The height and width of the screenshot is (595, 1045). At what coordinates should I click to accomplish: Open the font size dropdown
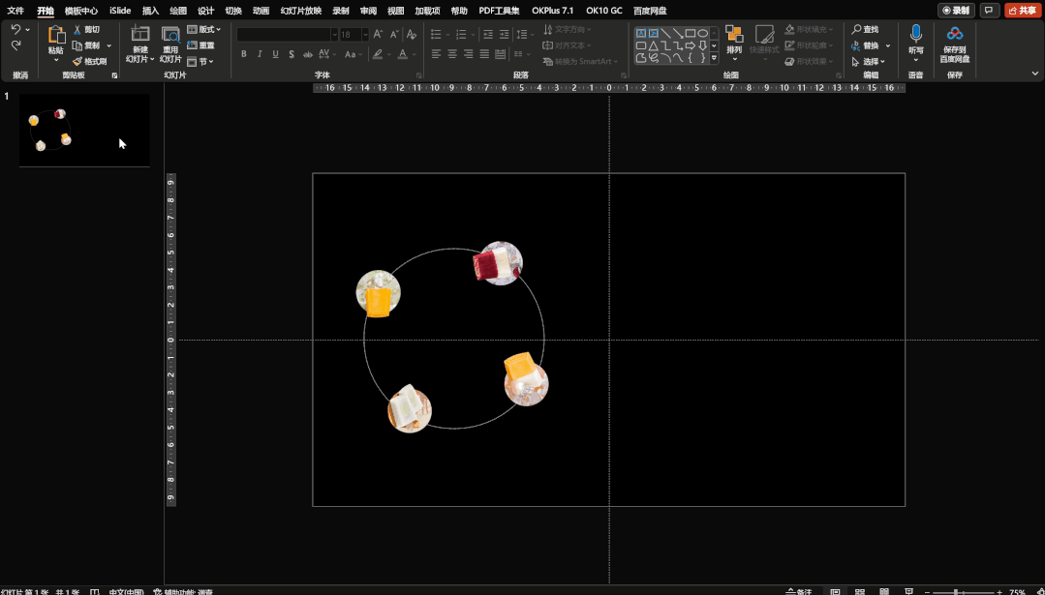pyautogui.click(x=365, y=35)
